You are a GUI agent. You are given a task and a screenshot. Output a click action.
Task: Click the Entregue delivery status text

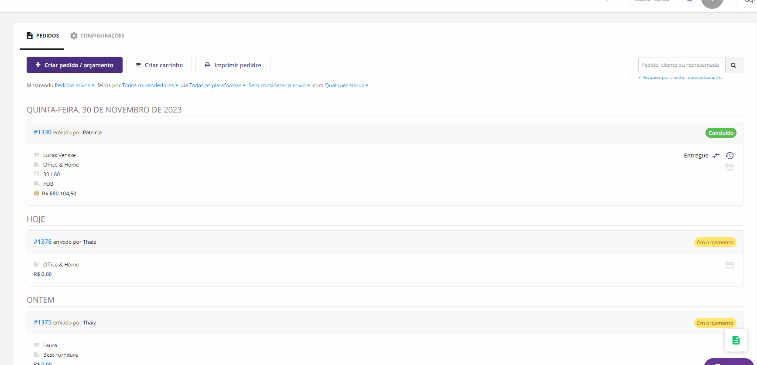[x=696, y=156]
